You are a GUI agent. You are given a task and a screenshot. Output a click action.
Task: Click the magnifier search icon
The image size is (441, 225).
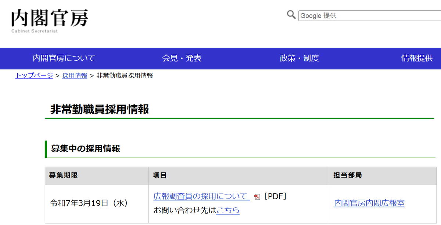[291, 15]
